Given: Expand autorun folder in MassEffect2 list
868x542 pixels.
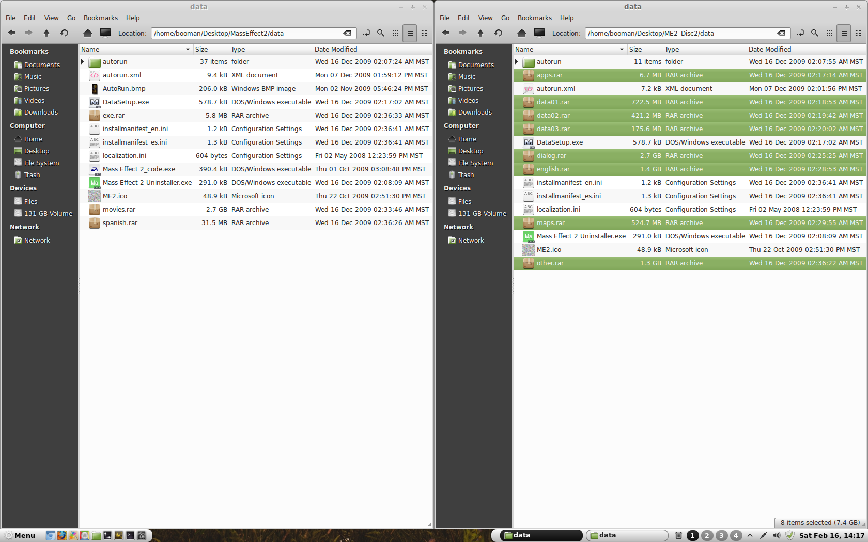Looking at the screenshot, I should pyautogui.click(x=83, y=62).
